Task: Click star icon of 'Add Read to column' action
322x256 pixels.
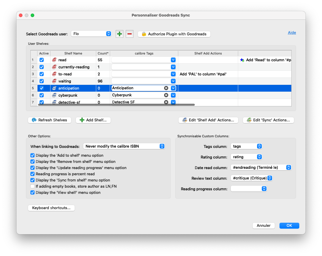Action: 242,60
